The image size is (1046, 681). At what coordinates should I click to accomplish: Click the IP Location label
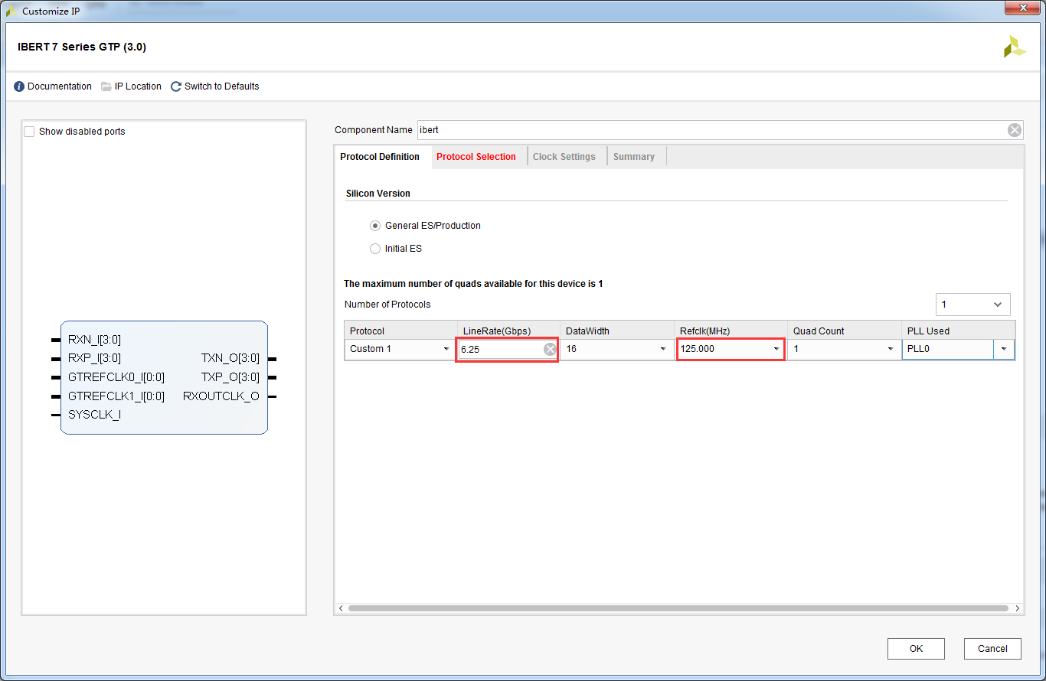138,86
